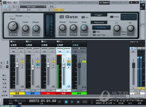The height and width of the screenshot is (107, 146).
Task: Switch to the 2 - C1 comp-gate Mono tab
Action: (x=44, y=3)
